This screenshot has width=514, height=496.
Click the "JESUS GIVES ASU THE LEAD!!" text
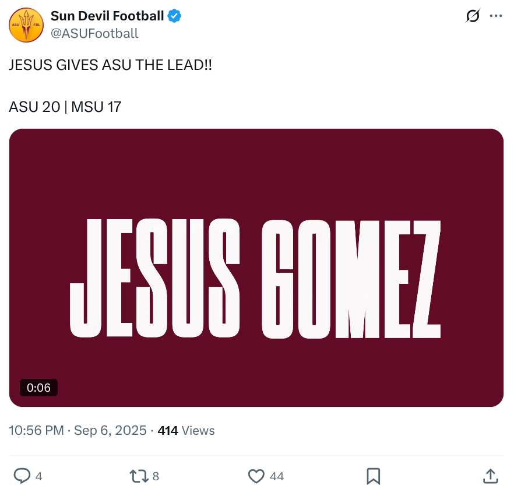[x=111, y=65]
